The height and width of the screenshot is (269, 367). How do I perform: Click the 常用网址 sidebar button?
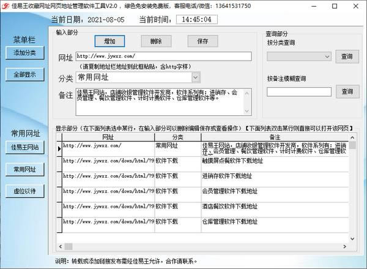[x=25, y=169]
